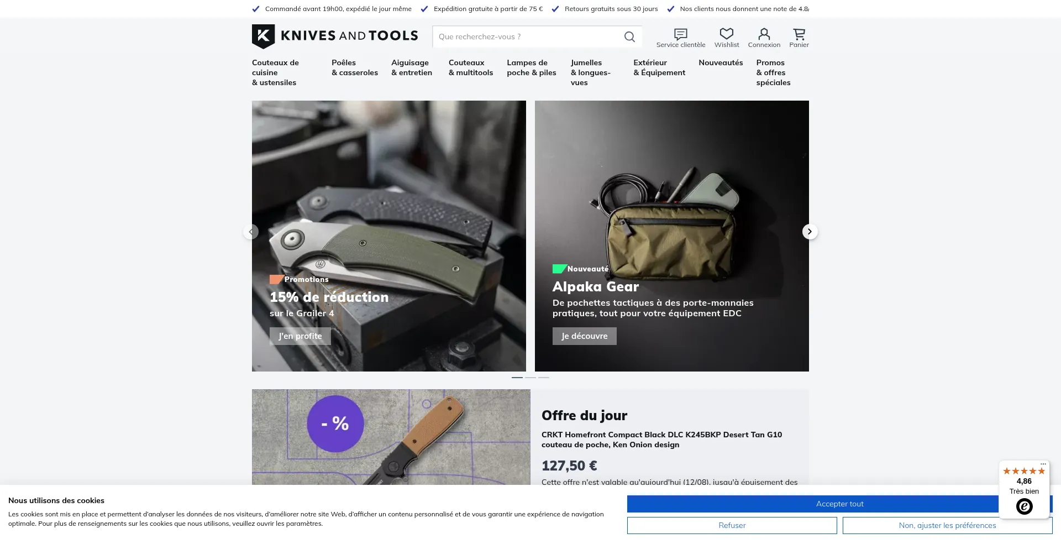1061x549 pixels.
Task: Click the 'Nouveauté' label on Alpaka banner
Action: coord(587,269)
